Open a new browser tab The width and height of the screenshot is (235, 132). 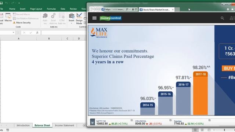click(177, 10)
